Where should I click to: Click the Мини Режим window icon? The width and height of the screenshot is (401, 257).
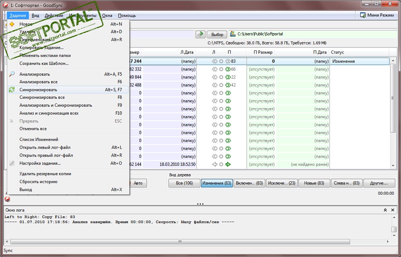(362, 15)
